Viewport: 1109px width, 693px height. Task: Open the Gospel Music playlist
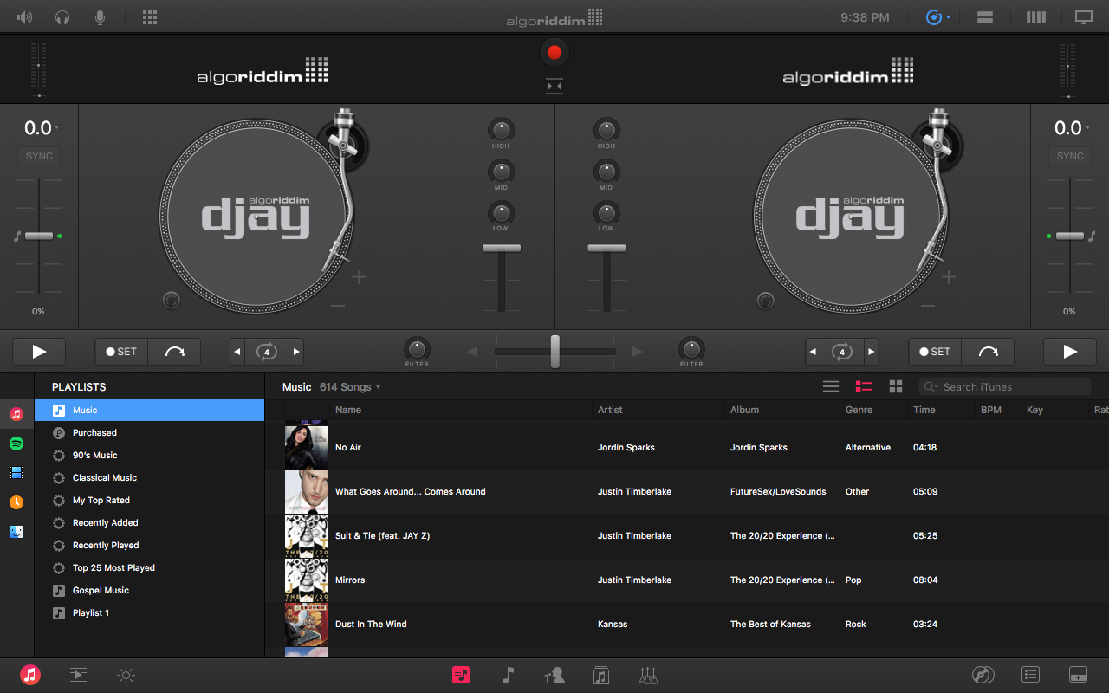(149, 591)
